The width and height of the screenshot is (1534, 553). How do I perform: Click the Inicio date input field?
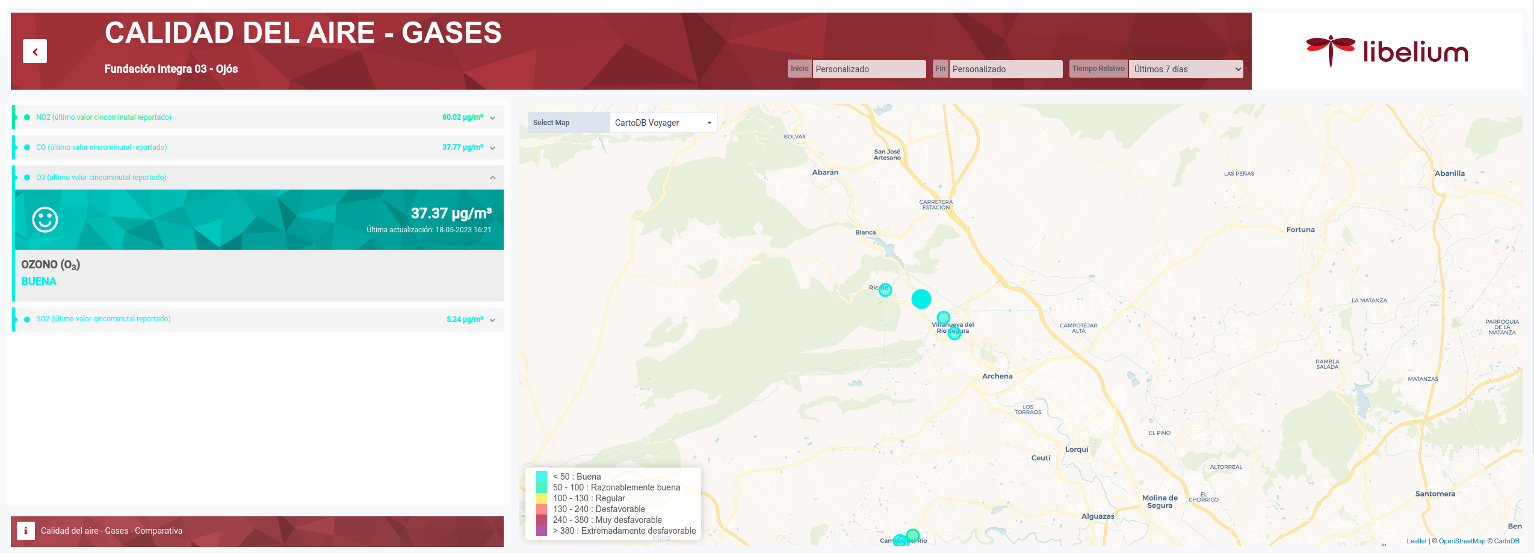868,69
